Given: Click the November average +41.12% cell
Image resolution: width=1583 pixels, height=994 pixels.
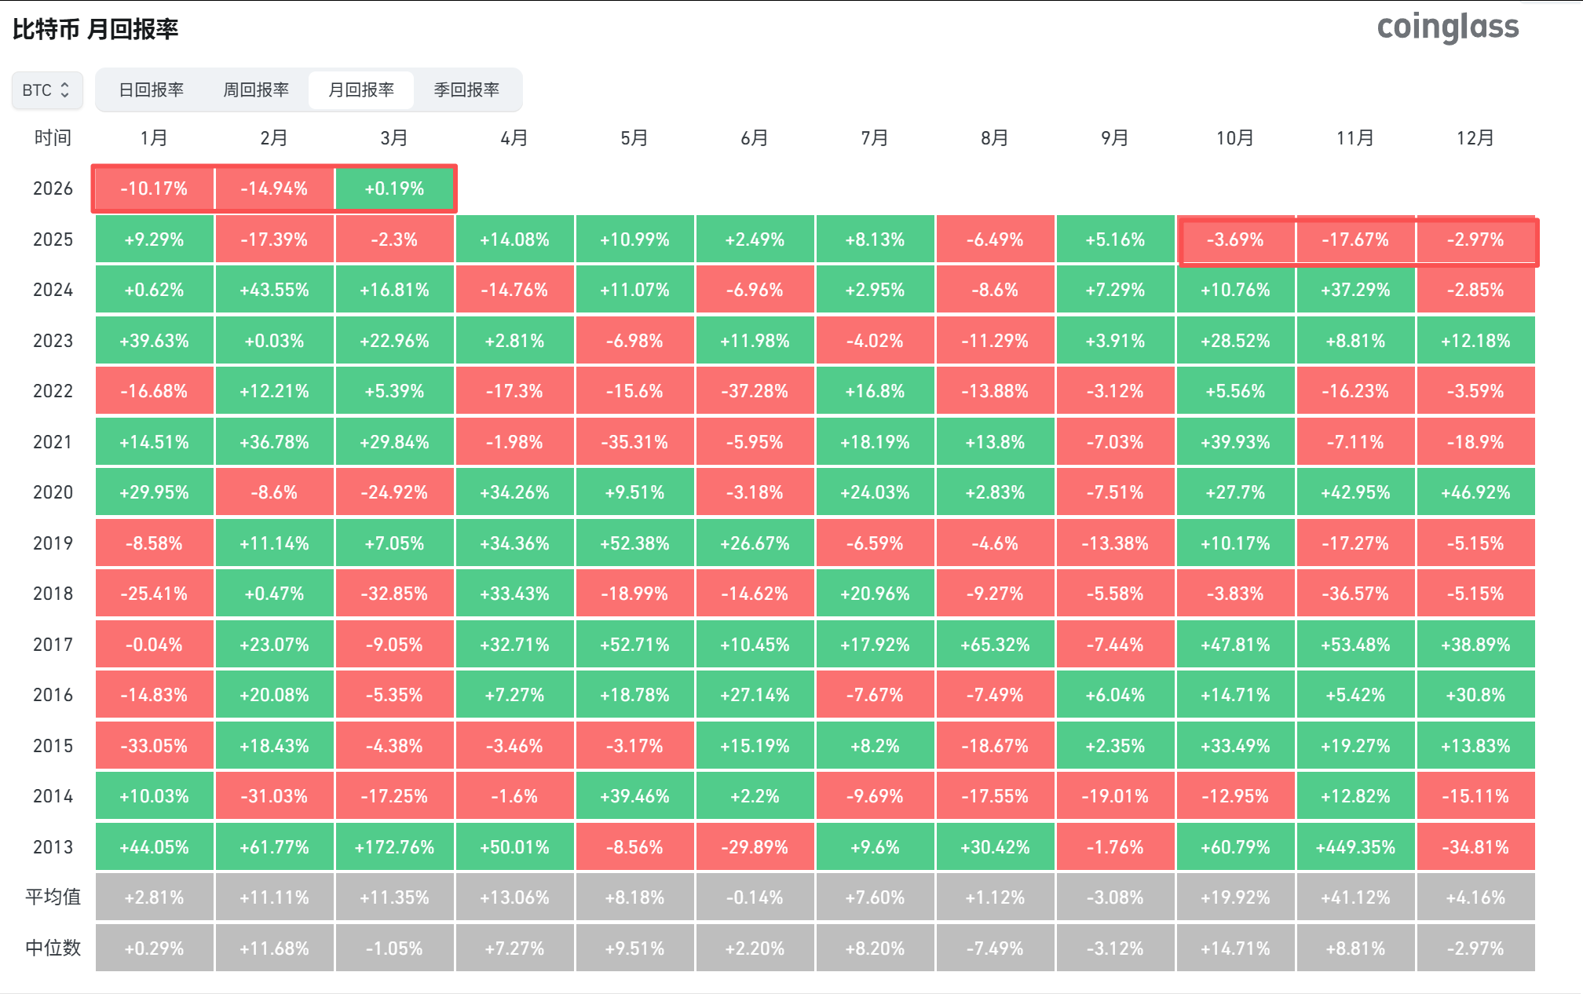Looking at the screenshot, I should point(1355,897).
